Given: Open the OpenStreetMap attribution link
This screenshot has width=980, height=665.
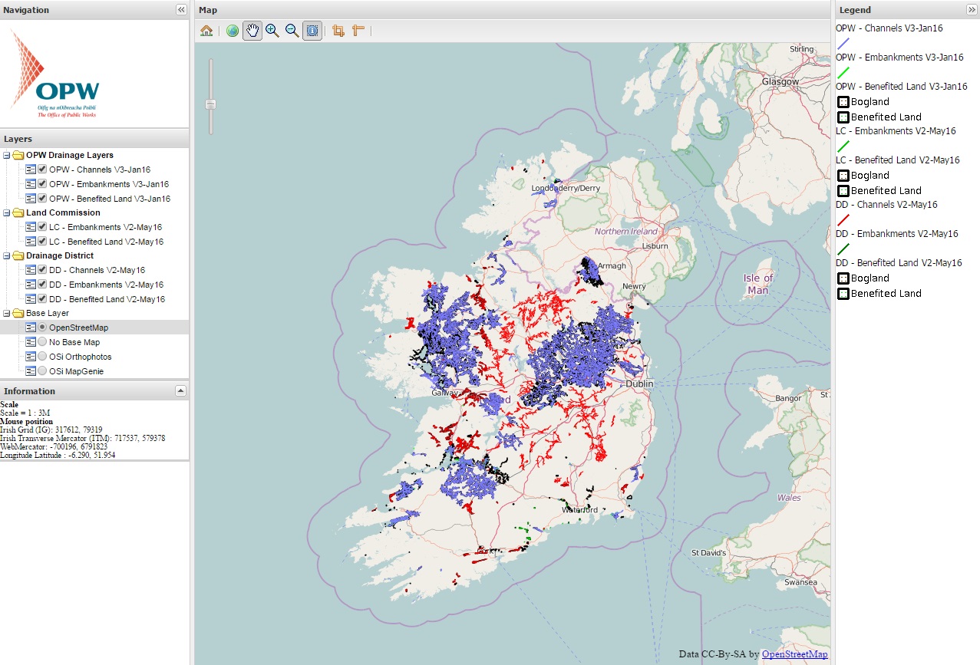Looking at the screenshot, I should [x=794, y=654].
